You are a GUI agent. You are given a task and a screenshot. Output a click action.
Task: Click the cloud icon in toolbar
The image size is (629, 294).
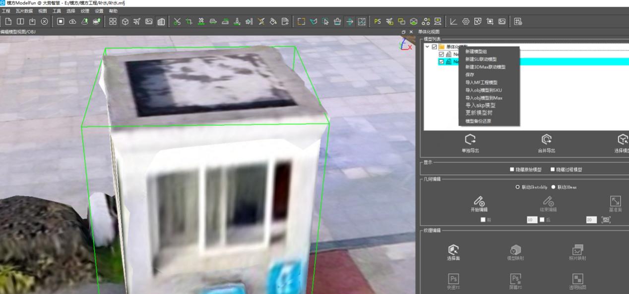[72, 21]
